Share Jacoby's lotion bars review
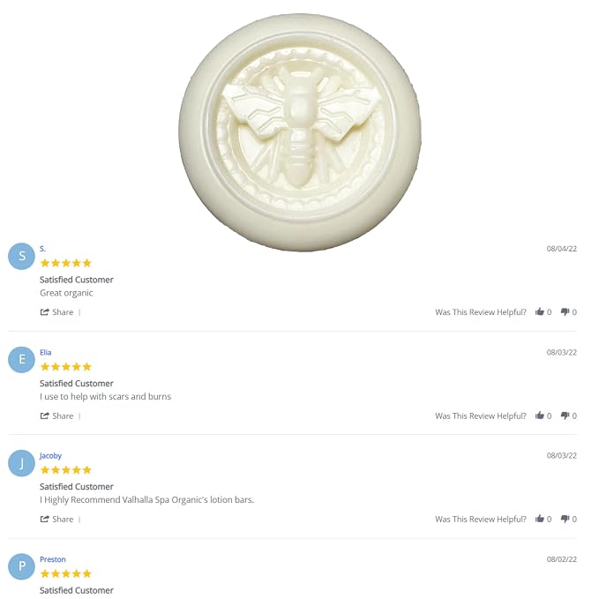 pos(56,519)
